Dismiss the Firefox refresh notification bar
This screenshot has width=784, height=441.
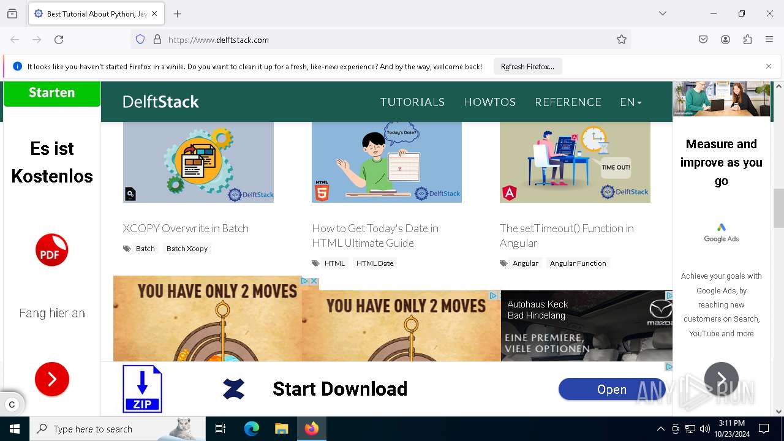click(x=769, y=66)
